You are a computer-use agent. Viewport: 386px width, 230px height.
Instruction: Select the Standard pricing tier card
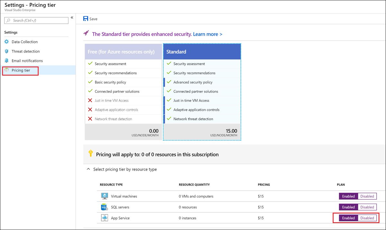pos(202,51)
